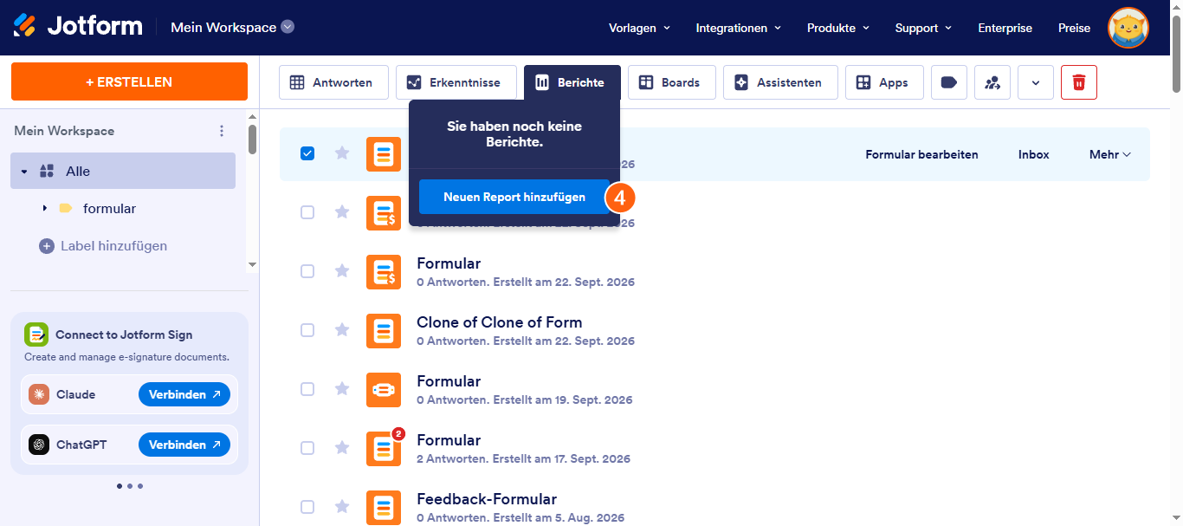
Task: Click Neuen Report hinzufügen button
Action: click(x=514, y=197)
